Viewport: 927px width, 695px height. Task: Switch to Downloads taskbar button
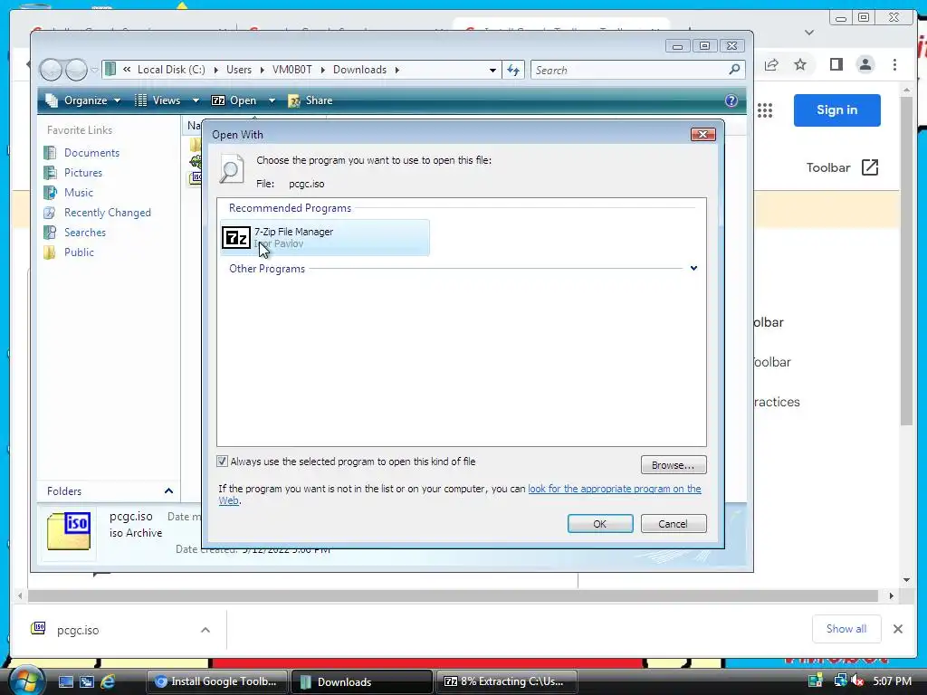click(x=361, y=681)
